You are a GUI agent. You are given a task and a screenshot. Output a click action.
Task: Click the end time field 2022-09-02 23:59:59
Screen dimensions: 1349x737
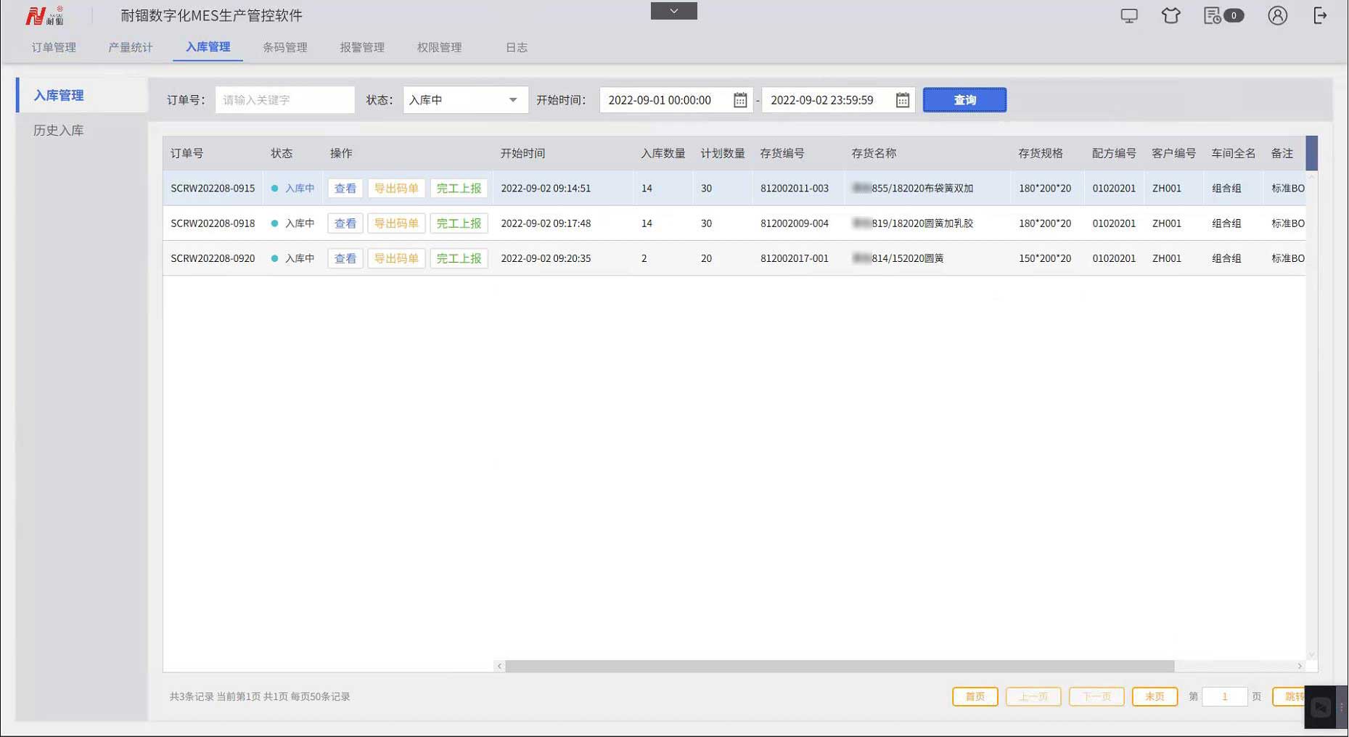838,100
